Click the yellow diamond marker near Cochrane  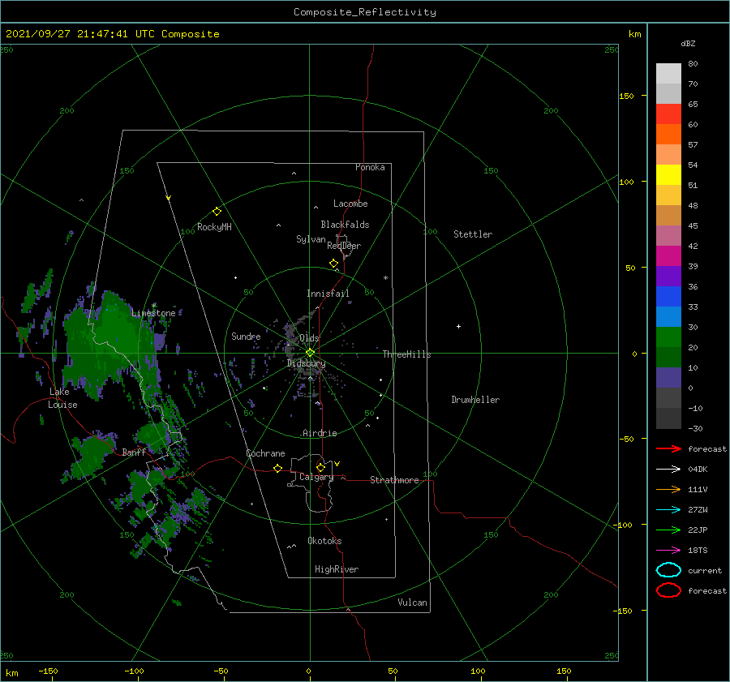click(277, 469)
